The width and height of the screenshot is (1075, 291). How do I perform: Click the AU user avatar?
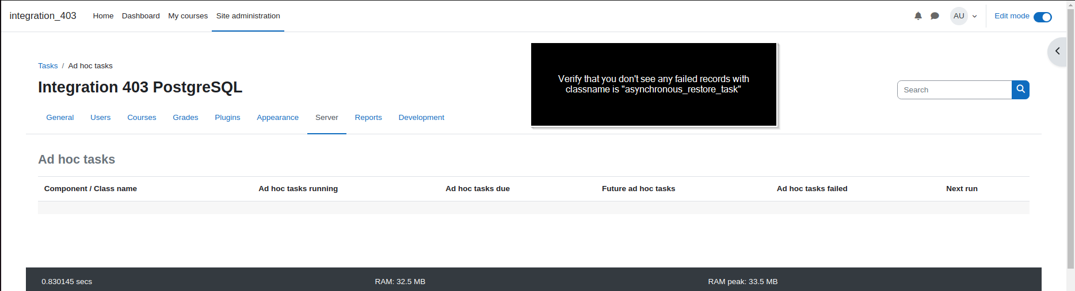tap(959, 16)
